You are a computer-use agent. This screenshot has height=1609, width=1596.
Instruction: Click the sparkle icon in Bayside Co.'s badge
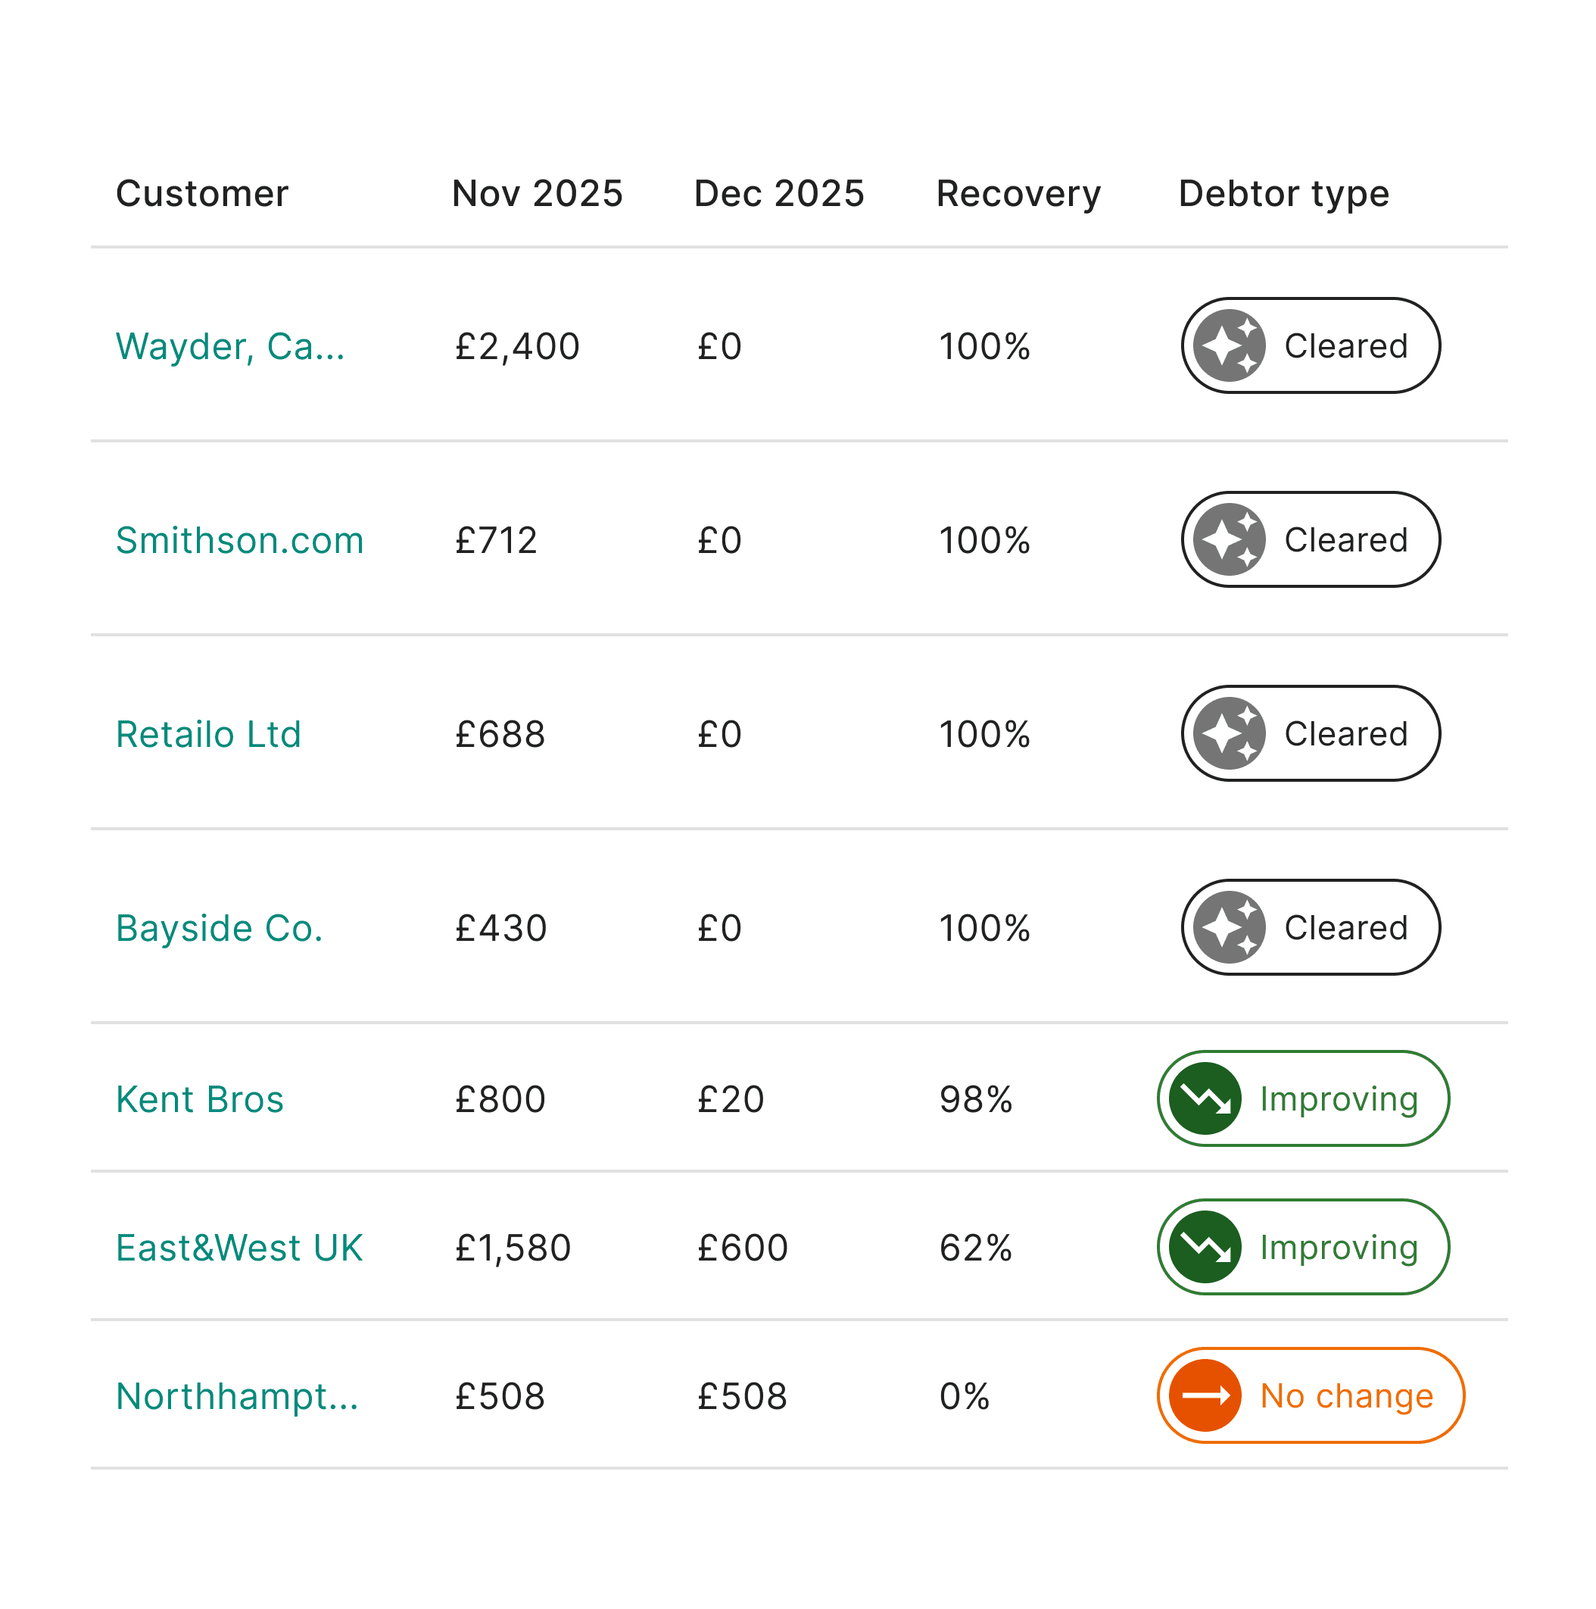point(1229,928)
